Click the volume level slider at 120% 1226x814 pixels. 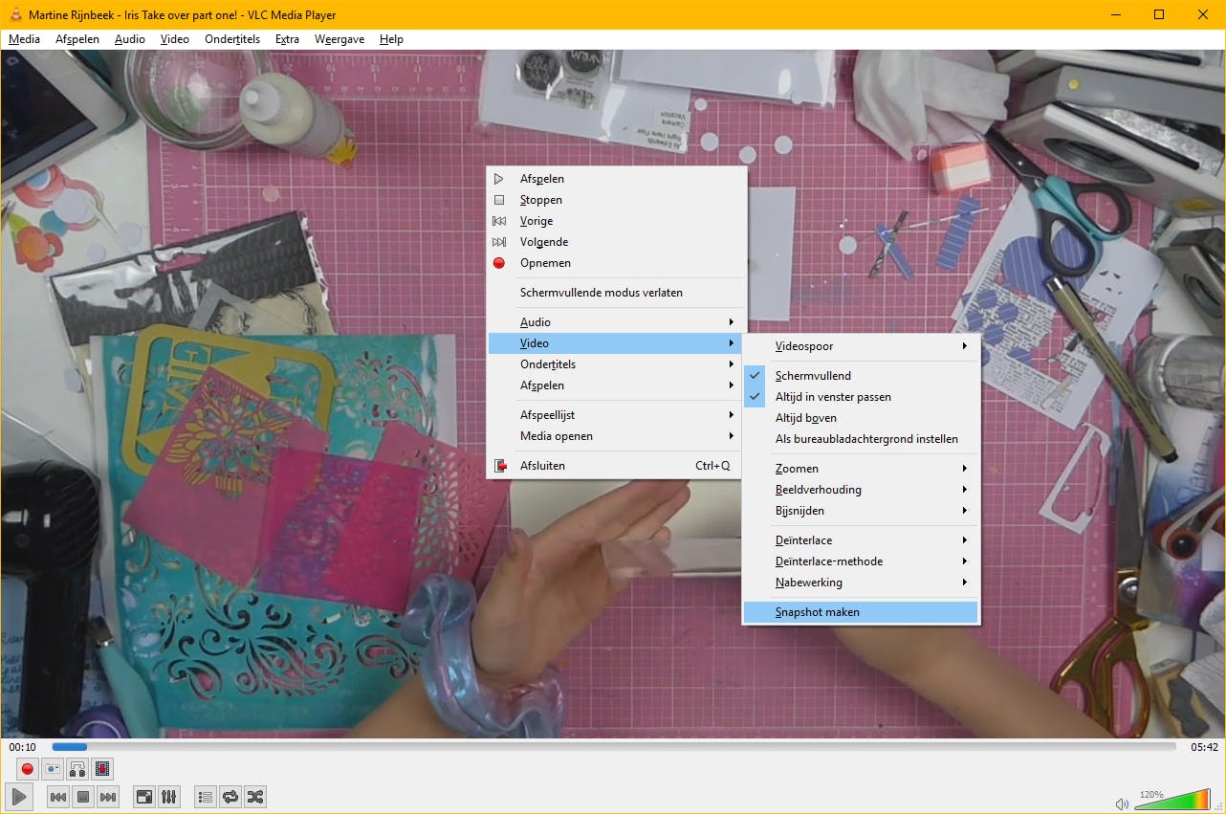(1171, 801)
